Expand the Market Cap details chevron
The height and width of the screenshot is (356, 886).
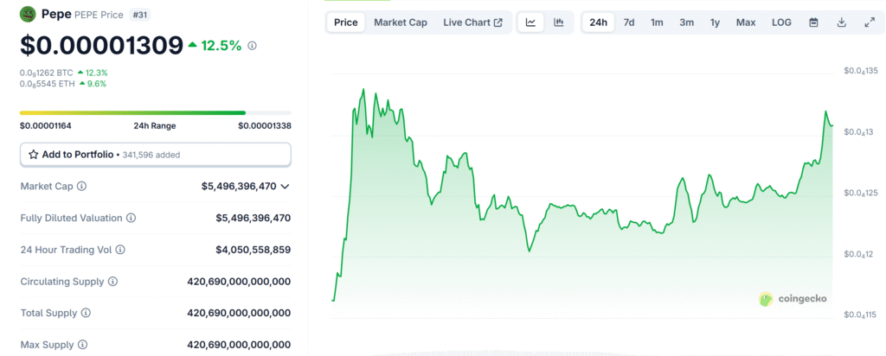(285, 186)
